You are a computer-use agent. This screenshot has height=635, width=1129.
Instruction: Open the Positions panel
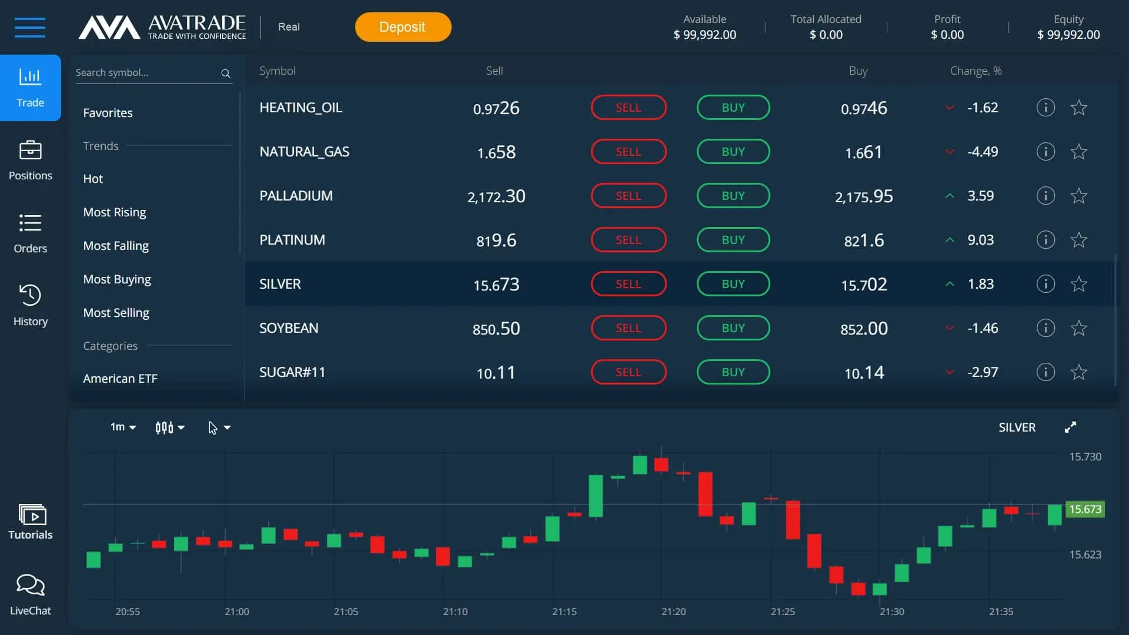tap(30, 160)
